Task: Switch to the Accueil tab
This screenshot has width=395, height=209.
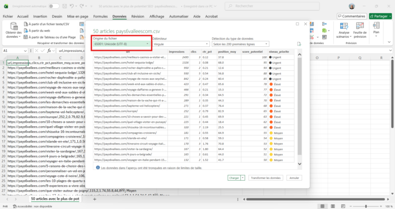Action: (23, 16)
